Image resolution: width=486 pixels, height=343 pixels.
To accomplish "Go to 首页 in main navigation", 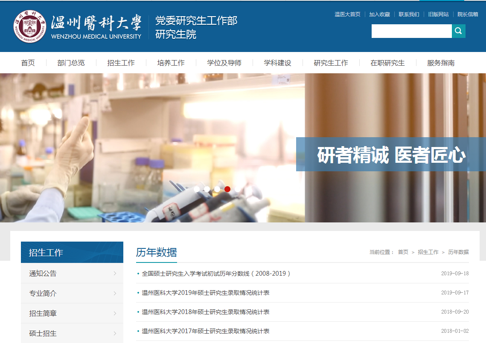I will click(28, 63).
